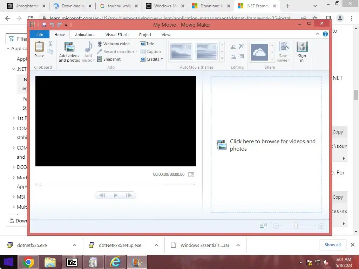Image resolution: width=359 pixels, height=269 pixels.
Task: Click zoom time scale slider handle
Action: [296, 226]
